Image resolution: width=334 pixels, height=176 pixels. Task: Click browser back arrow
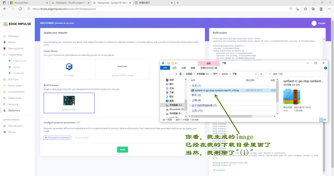(5, 9)
